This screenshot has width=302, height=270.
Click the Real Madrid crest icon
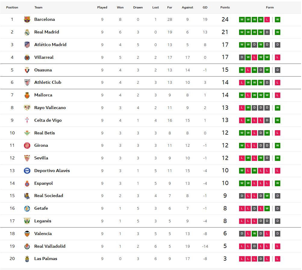(x=27, y=32)
